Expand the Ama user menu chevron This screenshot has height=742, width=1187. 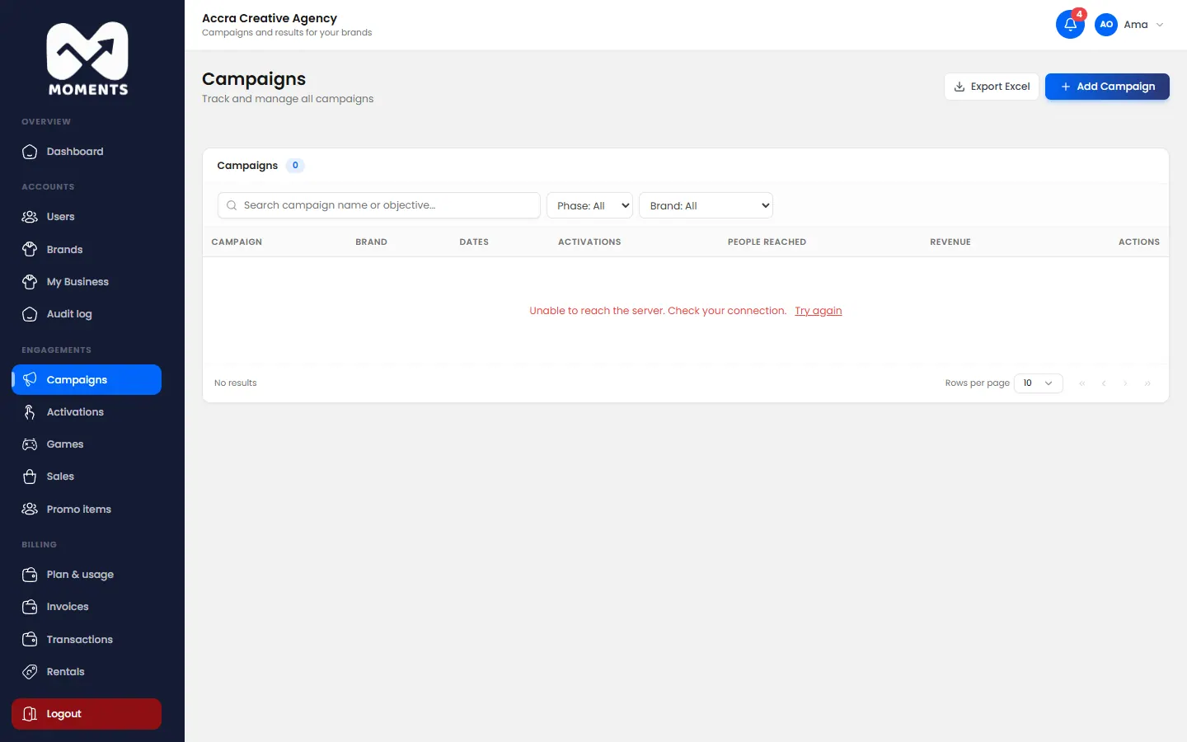[1160, 25]
